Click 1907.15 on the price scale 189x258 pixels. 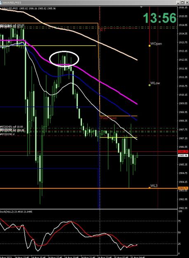[x=183, y=138]
